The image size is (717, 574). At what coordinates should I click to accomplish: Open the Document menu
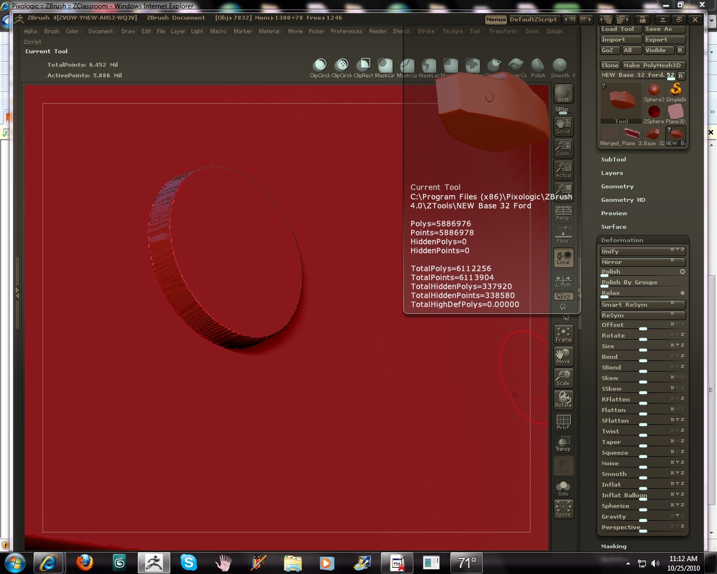coord(100,31)
